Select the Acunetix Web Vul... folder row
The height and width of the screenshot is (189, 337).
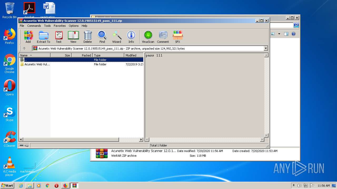coord(81,64)
